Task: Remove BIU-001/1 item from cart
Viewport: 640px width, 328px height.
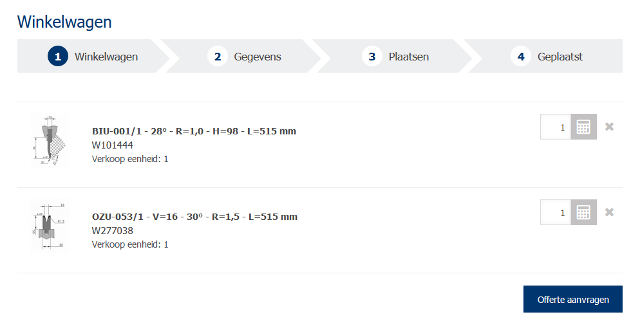Action: click(x=609, y=127)
